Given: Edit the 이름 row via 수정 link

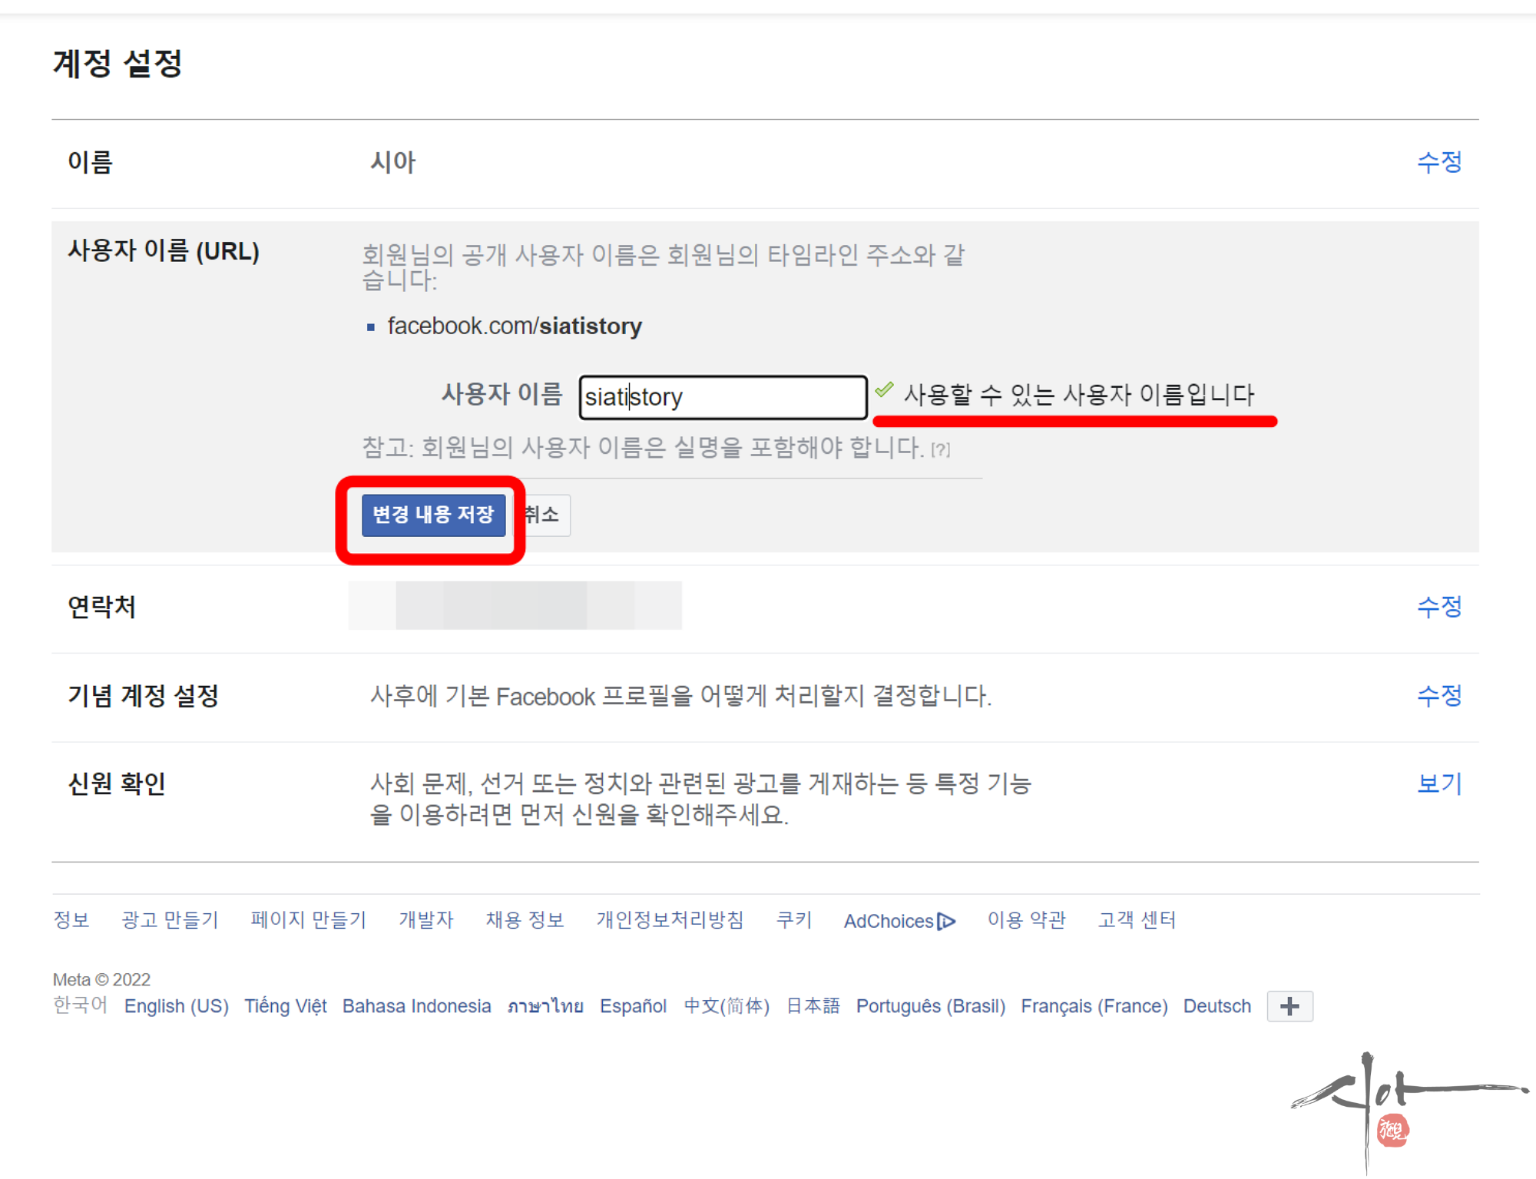Looking at the screenshot, I should pyautogui.click(x=1438, y=162).
